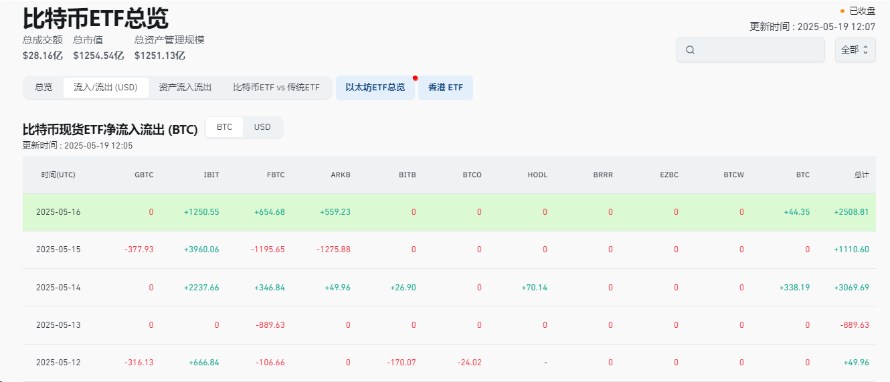Screen dimensions: 890x382
Task: Select the 流入/流出 (USD) tab
Action: 106,88
